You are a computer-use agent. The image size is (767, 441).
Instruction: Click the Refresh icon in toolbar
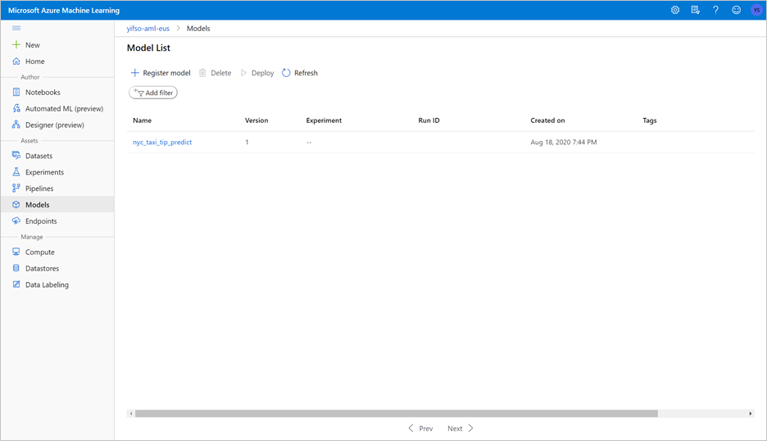pos(286,73)
